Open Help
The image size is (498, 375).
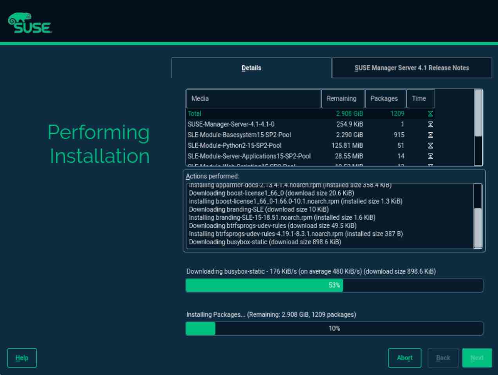22,358
